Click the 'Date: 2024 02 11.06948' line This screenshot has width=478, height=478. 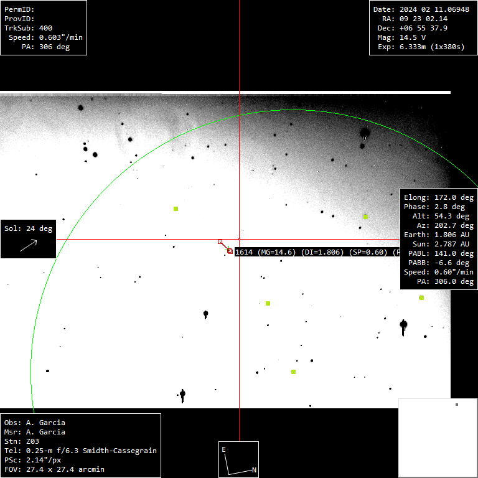tap(421, 9)
